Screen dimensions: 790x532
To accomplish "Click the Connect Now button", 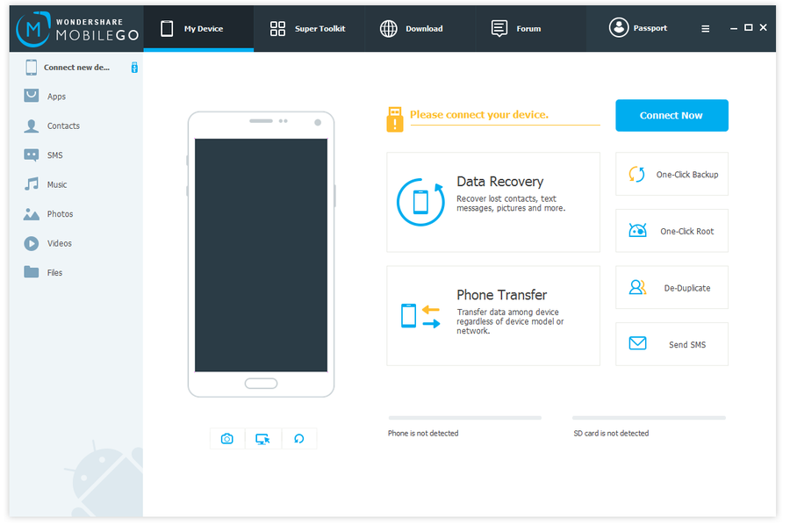I will click(x=671, y=115).
